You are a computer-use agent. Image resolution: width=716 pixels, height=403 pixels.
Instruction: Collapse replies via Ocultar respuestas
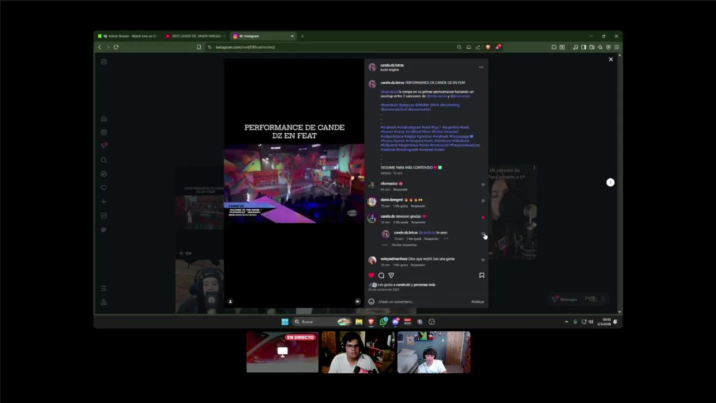click(404, 245)
